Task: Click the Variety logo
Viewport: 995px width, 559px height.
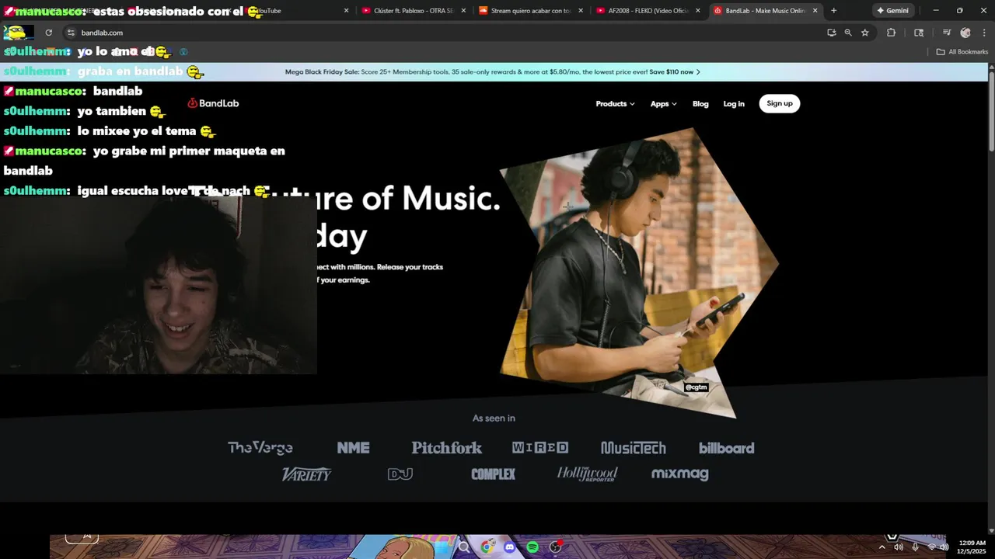Action: (x=306, y=474)
